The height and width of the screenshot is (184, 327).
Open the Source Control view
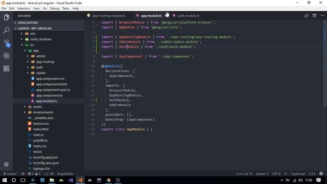[7, 43]
